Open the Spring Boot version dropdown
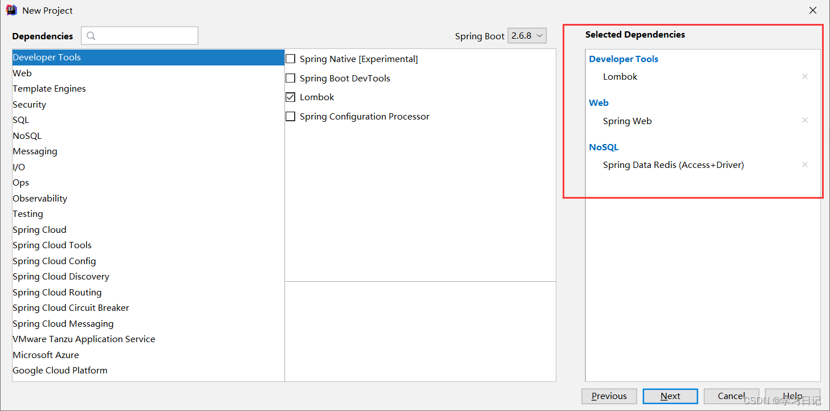The width and height of the screenshot is (830, 411). pos(527,35)
